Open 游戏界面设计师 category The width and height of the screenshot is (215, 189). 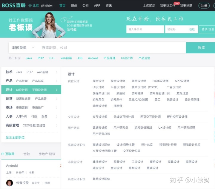click(160, 93)
